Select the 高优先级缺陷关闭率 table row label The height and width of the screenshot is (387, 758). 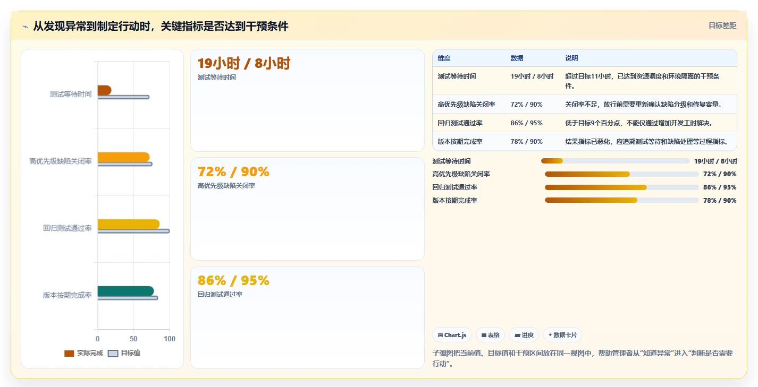tap(466, 105)
